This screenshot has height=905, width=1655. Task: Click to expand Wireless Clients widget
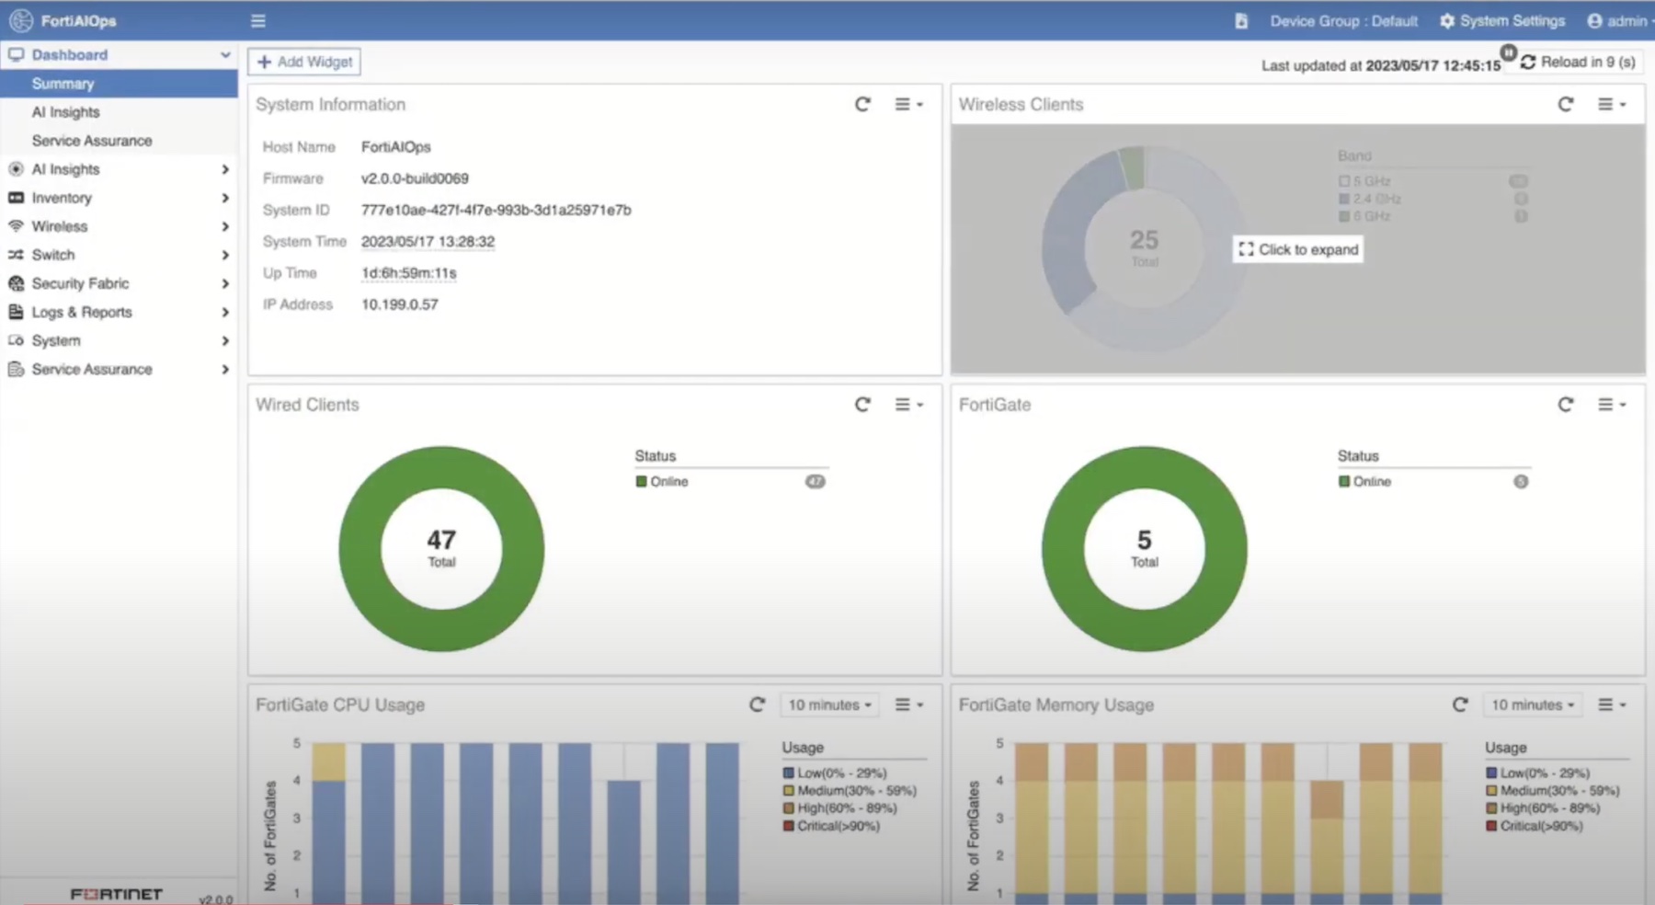coord(1298,249)
